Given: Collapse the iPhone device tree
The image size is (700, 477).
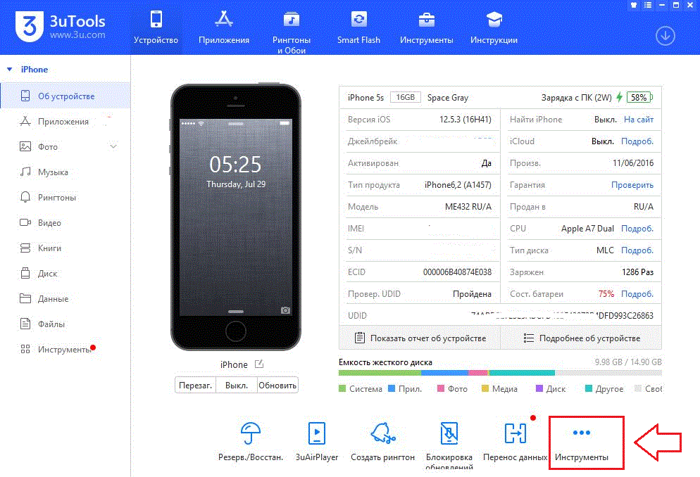Looking at the screenshot, I should [9, 70].
